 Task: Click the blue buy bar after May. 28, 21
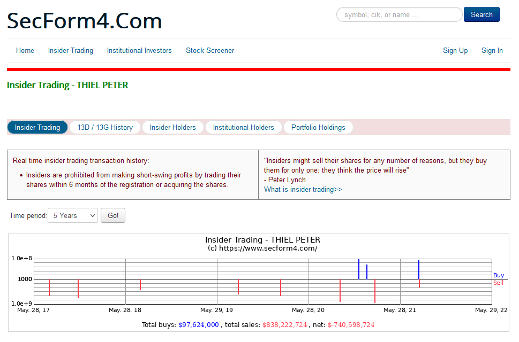tap(419, 270)
